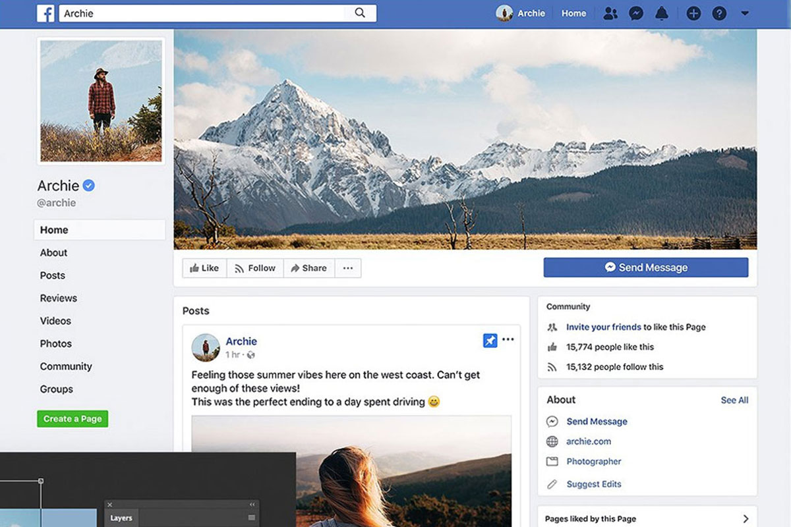Click the pencil icon beside Suggest Edits

(552, 484)
